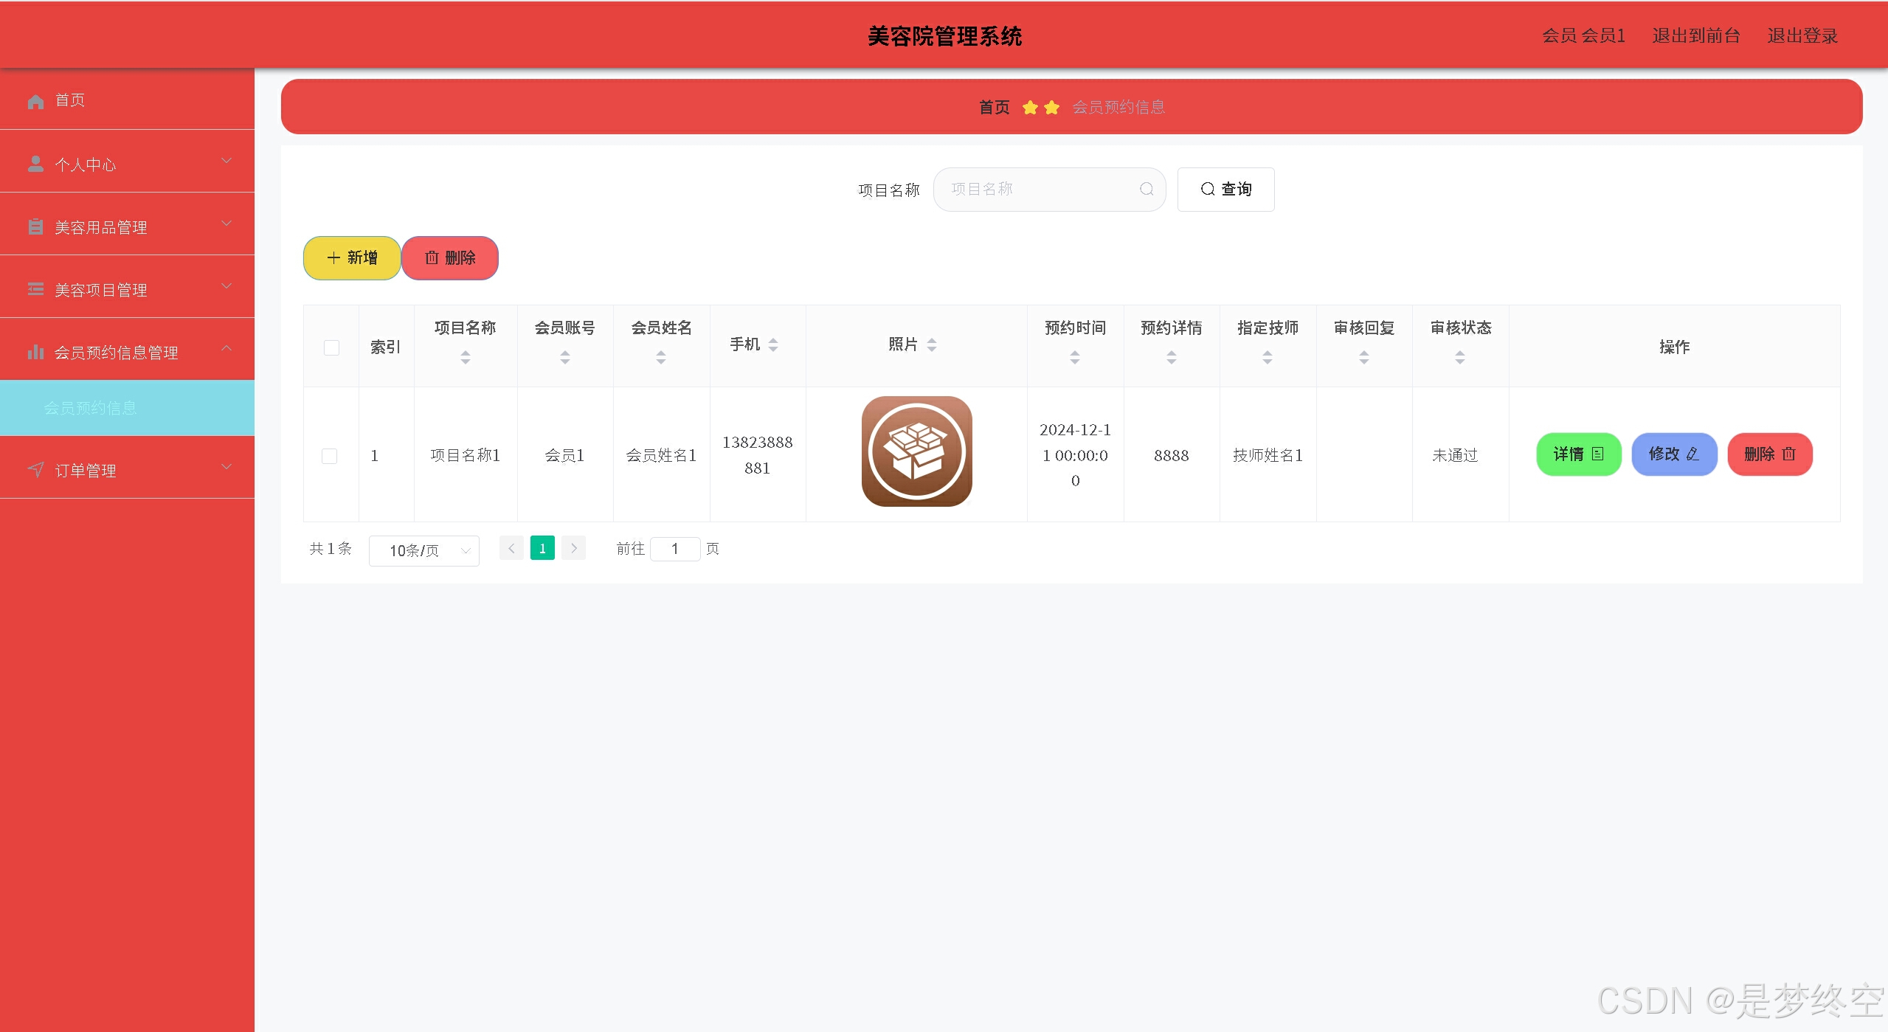Viewport: 1888px width, 1032px height.
Task: Check the checkbox for row 1
Action: pos(330,456)
